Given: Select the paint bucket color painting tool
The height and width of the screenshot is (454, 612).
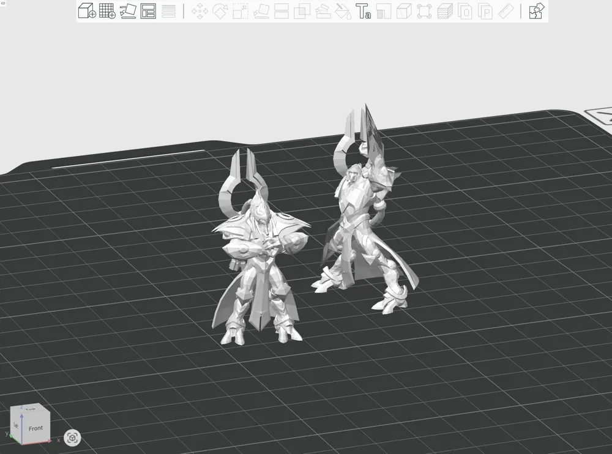Looking at the screenshot, I should 343,11.
